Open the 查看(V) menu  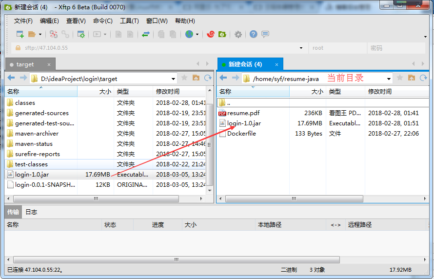[x=76, y=21]
